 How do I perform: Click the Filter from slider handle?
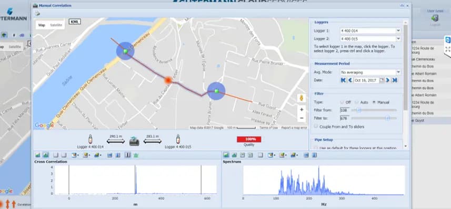point(359,110)
